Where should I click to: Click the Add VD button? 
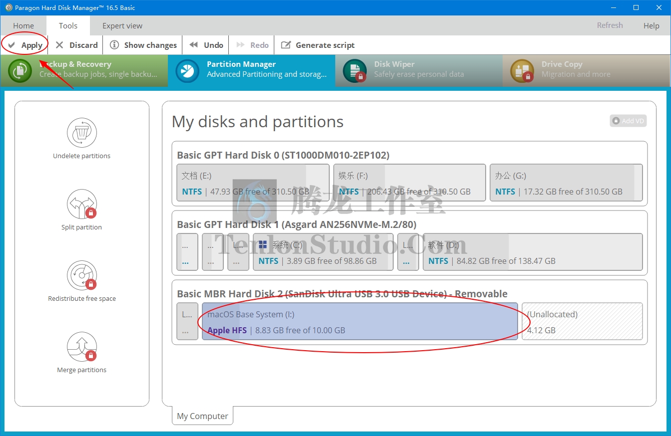tap(628, 121)
